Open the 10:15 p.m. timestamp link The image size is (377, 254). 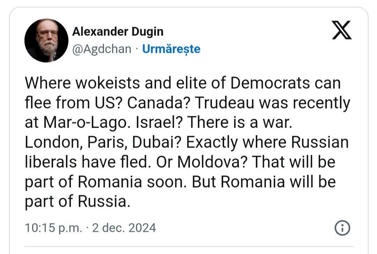[x=53, y=228]
